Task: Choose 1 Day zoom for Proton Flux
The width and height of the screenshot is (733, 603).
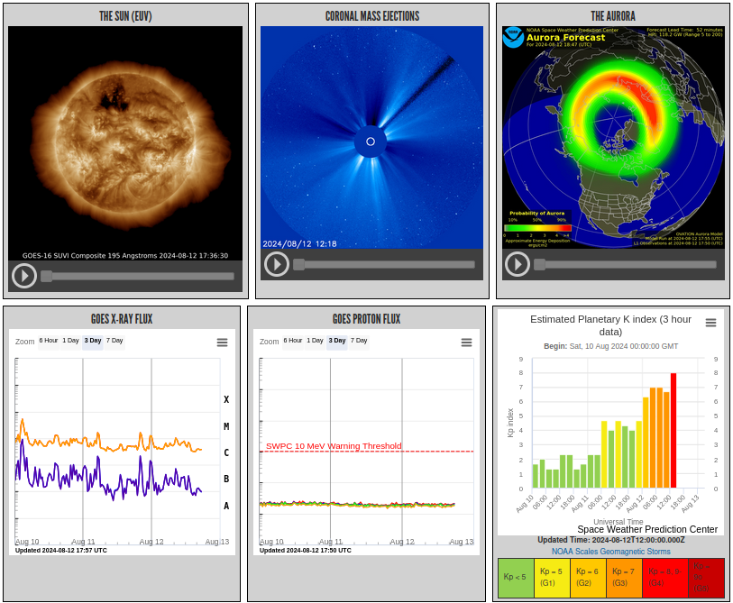Action: pyautogui.click(x=315, y=341)
